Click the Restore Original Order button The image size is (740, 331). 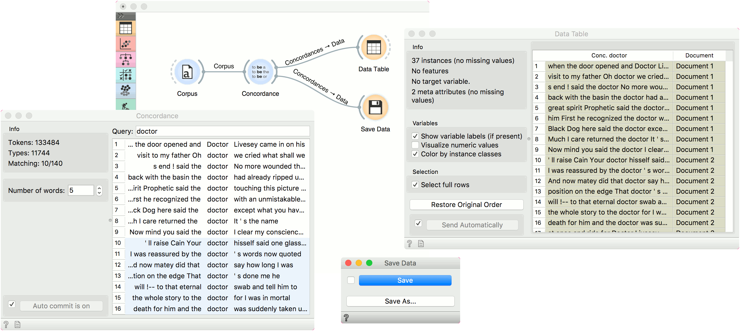466,205
